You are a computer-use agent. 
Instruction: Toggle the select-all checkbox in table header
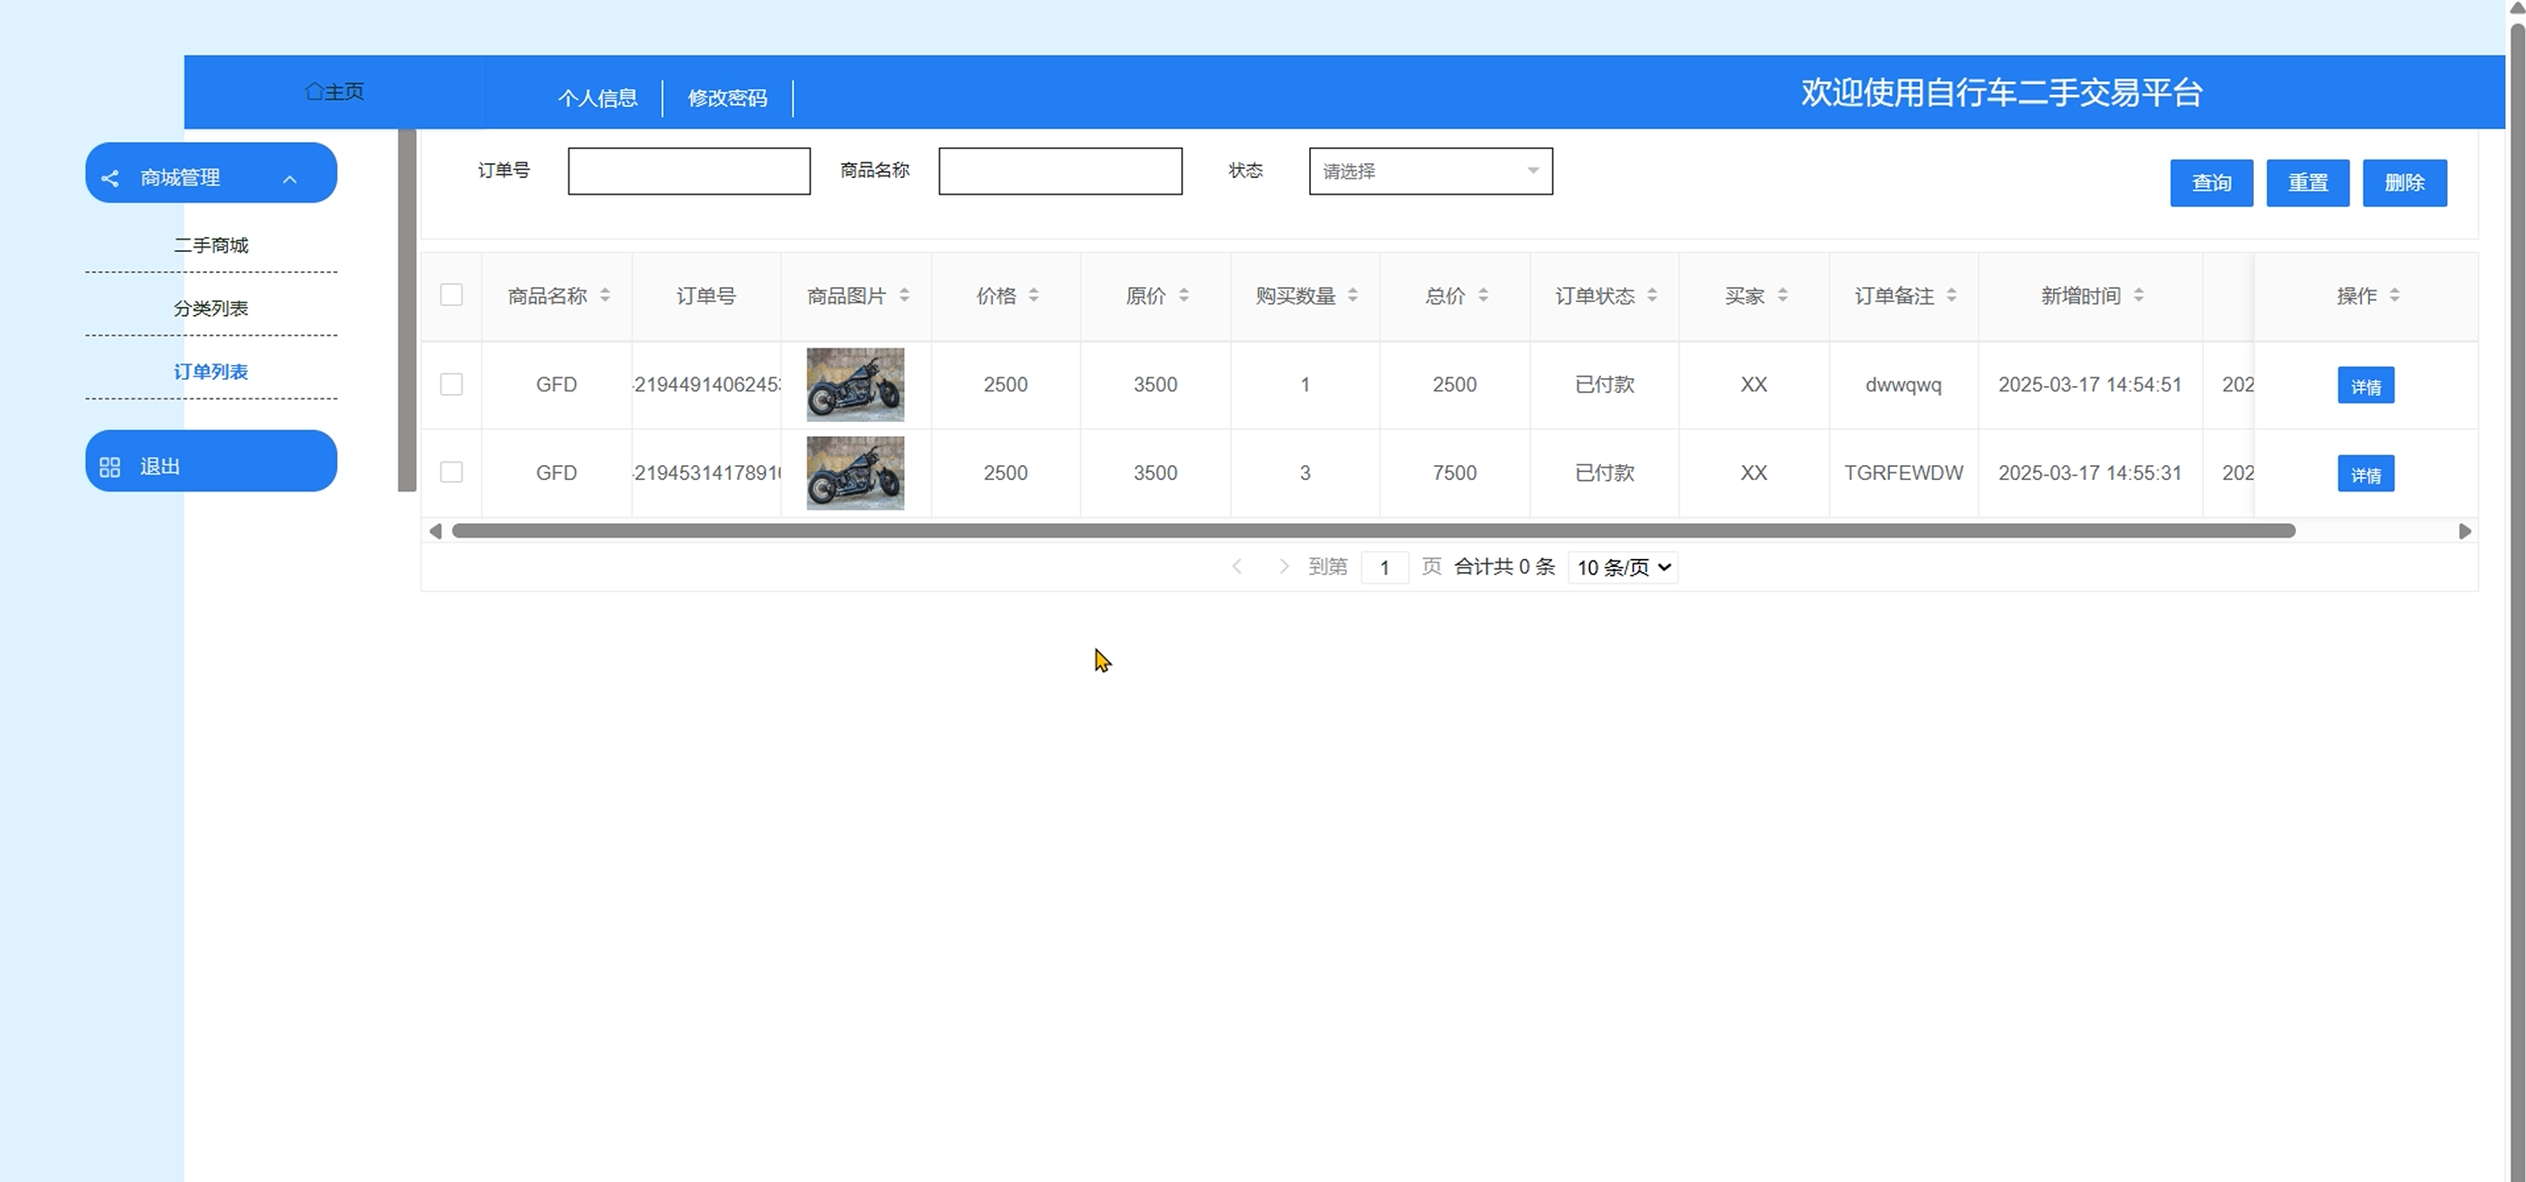[451, 295]
